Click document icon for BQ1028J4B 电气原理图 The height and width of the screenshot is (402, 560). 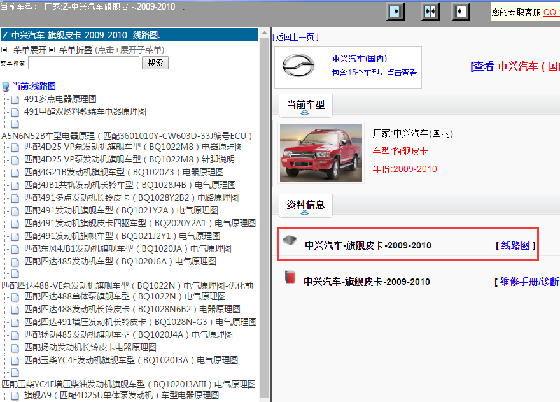tap(15, 185)
